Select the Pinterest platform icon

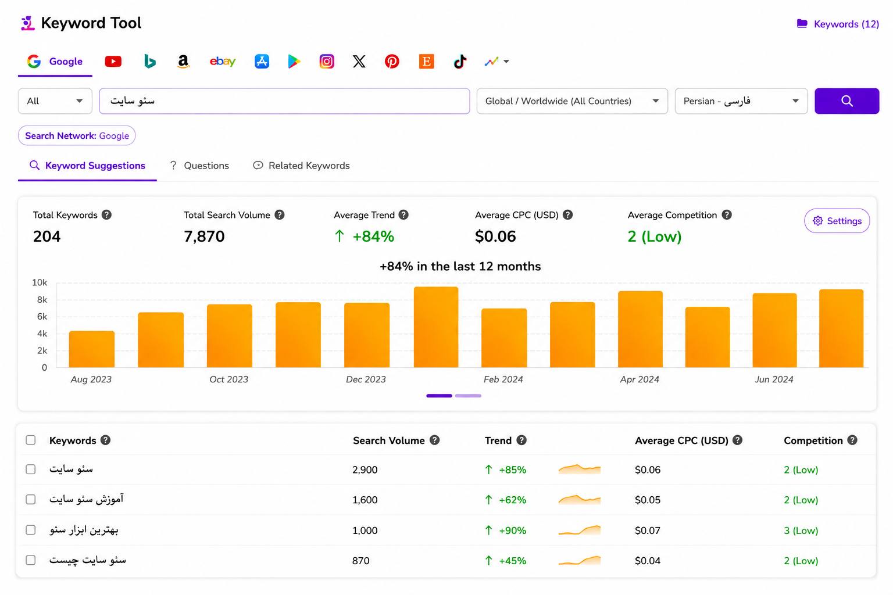click(392, 61)
